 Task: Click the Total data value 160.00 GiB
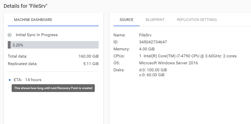point(89,56)
